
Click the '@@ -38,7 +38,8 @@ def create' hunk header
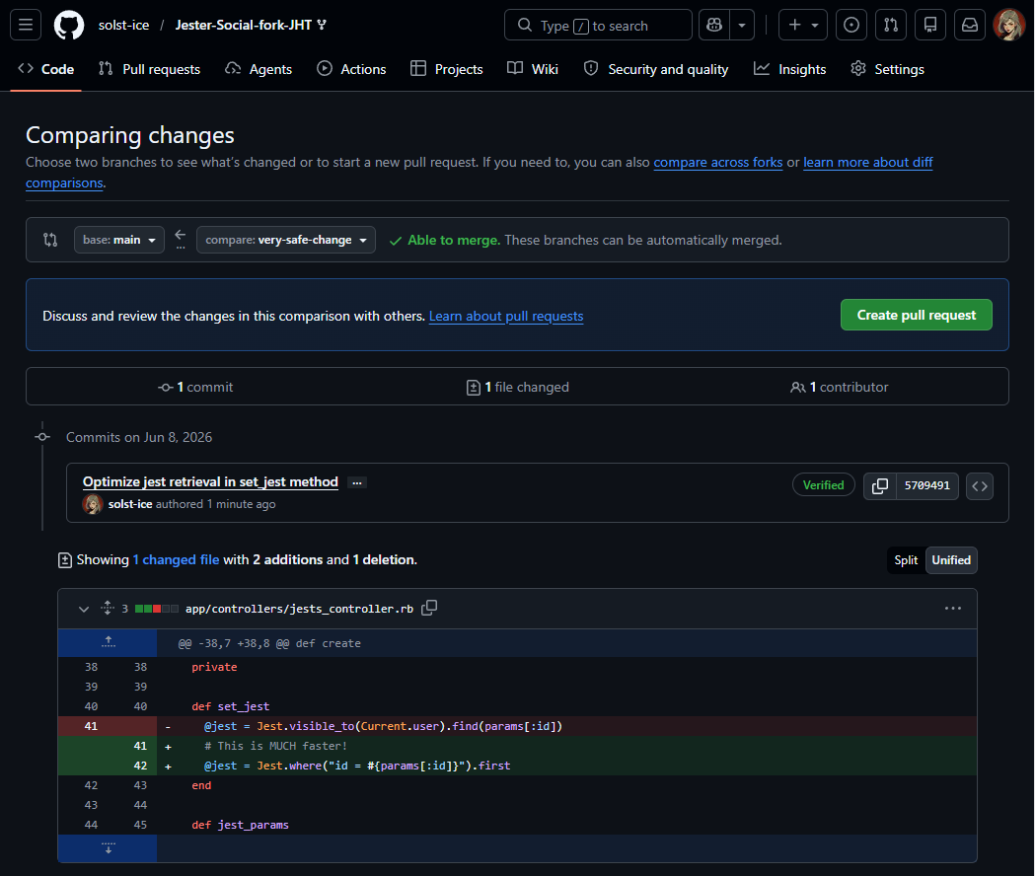coord(269,643)
